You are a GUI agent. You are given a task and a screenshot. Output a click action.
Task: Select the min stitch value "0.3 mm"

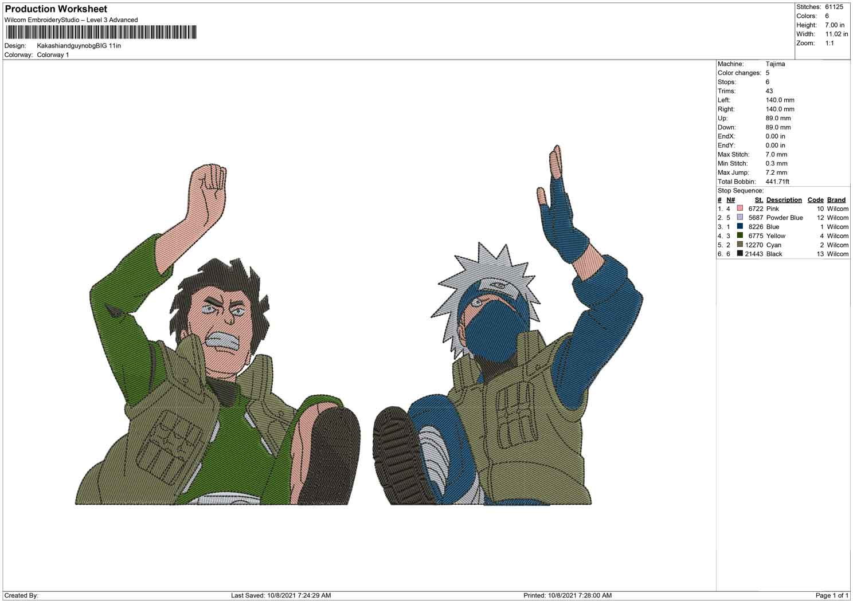point(777,164)
